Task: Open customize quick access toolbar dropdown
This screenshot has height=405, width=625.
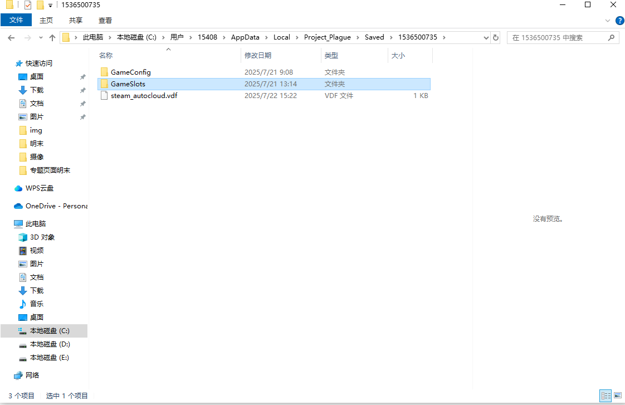Action: click(x=50, y=5)
